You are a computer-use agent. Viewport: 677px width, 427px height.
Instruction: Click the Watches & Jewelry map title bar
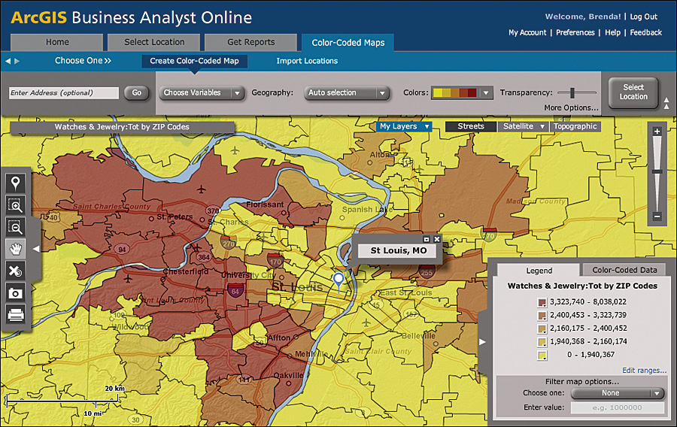tap(122, 127)
